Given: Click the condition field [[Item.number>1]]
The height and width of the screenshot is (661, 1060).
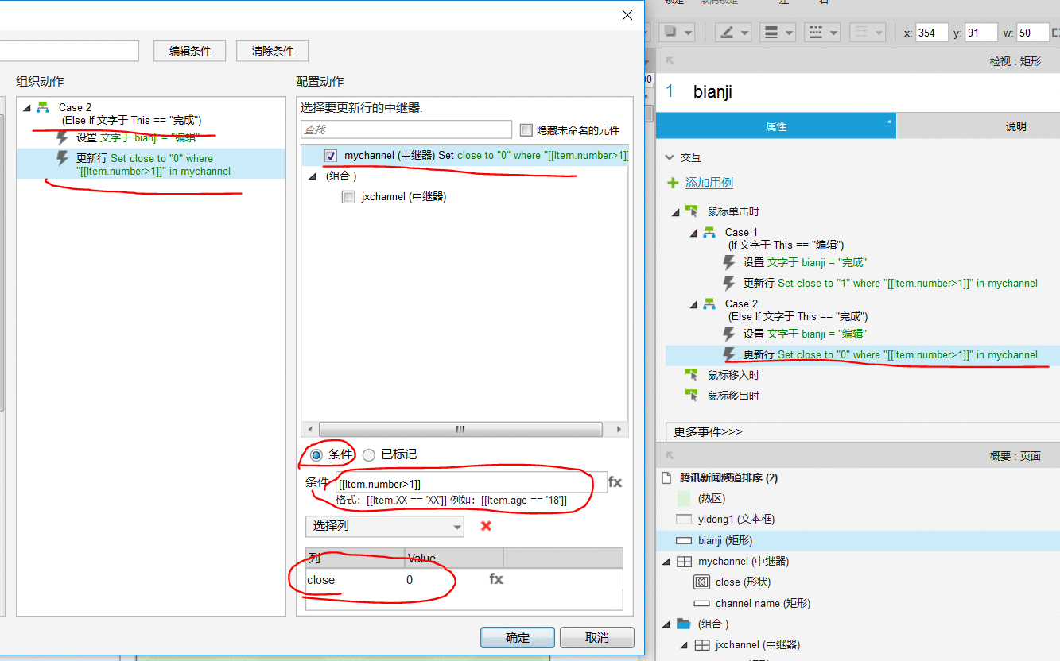Looking at the screenshot, I should tap(471, 483).
